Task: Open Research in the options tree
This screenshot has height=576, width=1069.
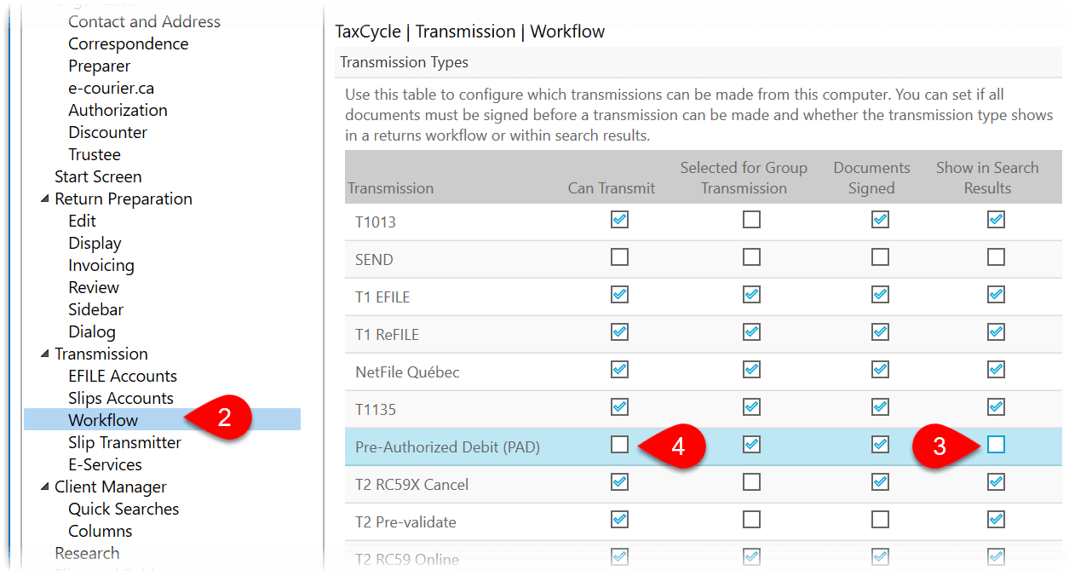Action: point(87,553)
